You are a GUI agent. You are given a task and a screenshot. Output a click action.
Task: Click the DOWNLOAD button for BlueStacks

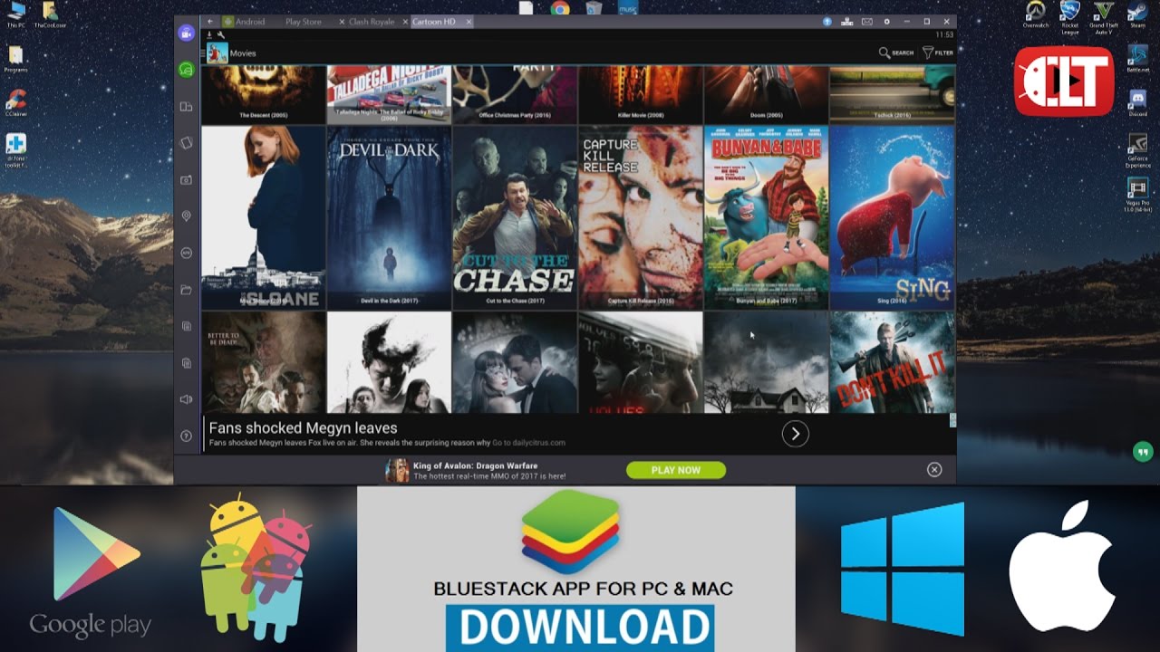coord(580,628)
